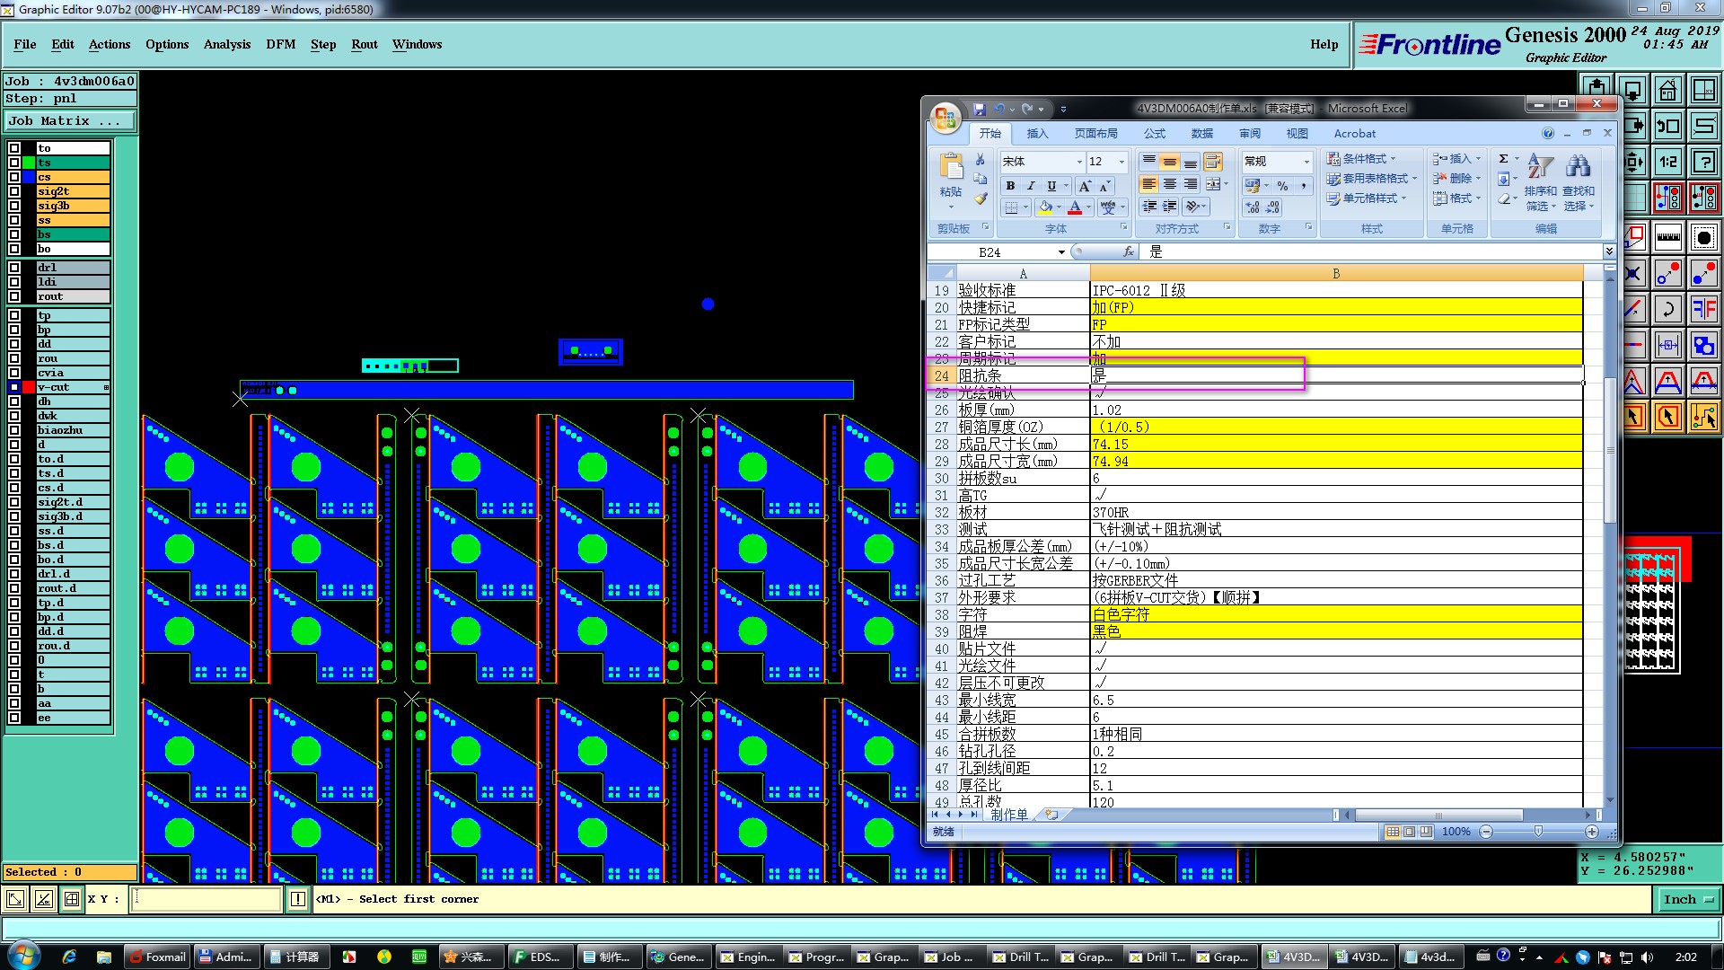The height and width of the screenshot is (970, 1724).
Task: Click the Home view icon in toolbar
Action: 1667,91
